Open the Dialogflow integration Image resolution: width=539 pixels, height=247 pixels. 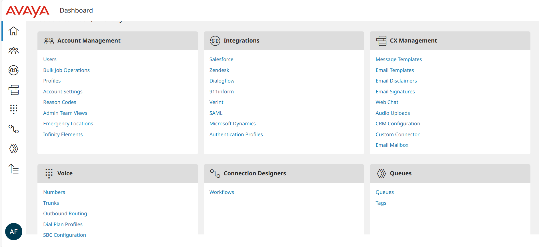coord(222,81)
